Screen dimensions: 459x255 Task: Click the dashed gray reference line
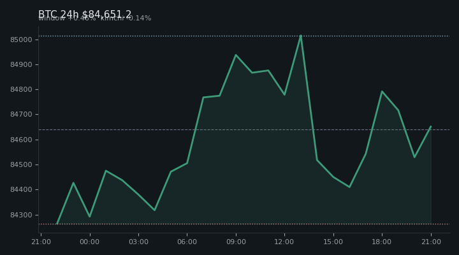point(244,129)
